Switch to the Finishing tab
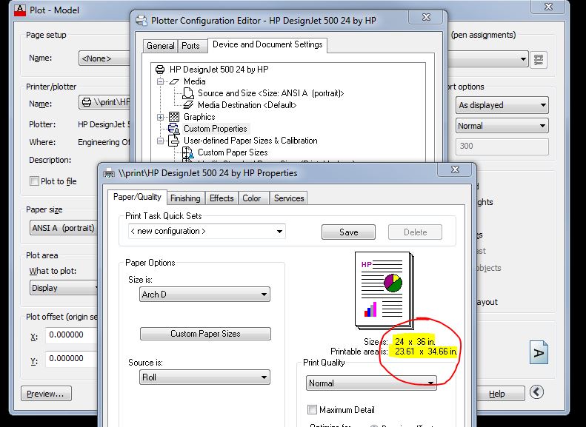586x427 pixels. [x=185, y=198]
